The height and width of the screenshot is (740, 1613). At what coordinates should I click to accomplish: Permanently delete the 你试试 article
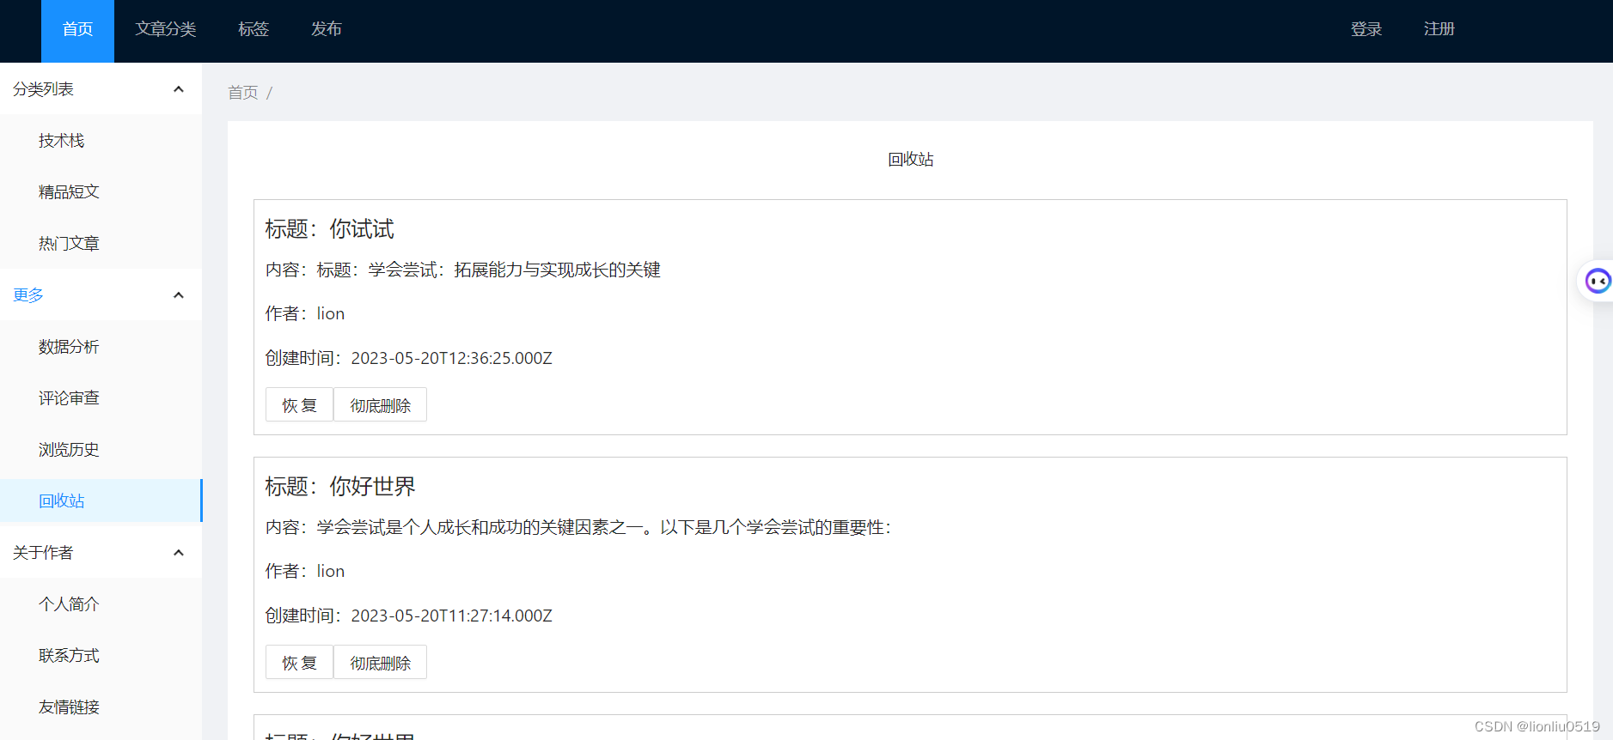click(381, 405)
